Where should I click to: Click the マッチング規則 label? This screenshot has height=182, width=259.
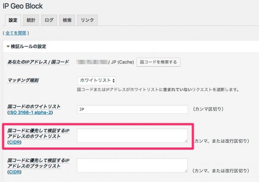[23, 81]
